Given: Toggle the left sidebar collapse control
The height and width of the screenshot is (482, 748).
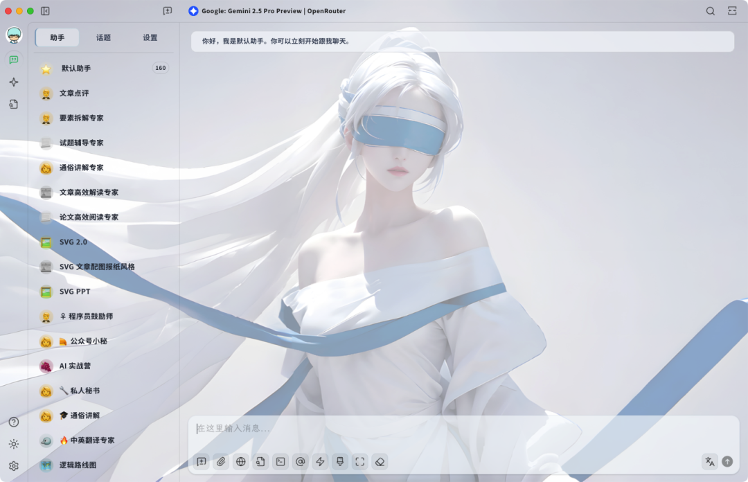Looking at the screenshot, I should pos(46,11).
